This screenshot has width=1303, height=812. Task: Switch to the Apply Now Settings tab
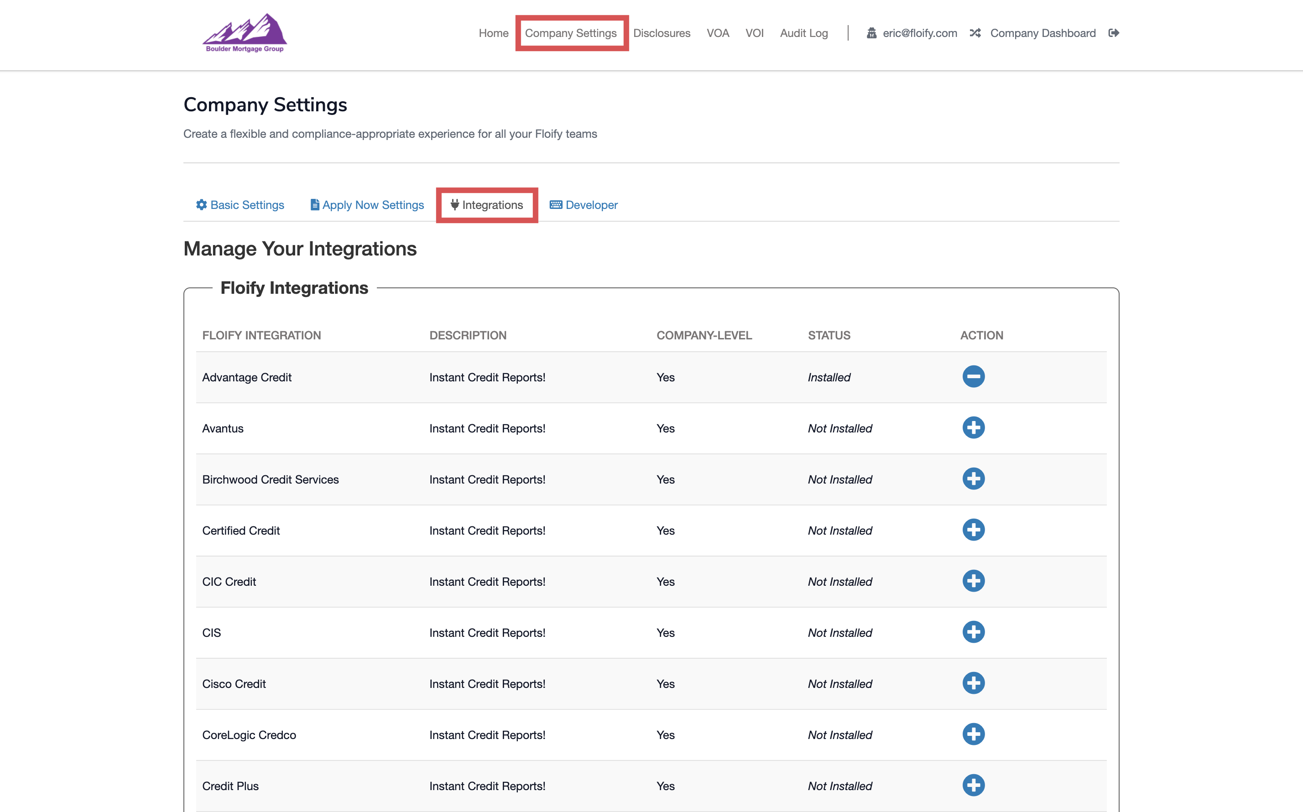367,205
